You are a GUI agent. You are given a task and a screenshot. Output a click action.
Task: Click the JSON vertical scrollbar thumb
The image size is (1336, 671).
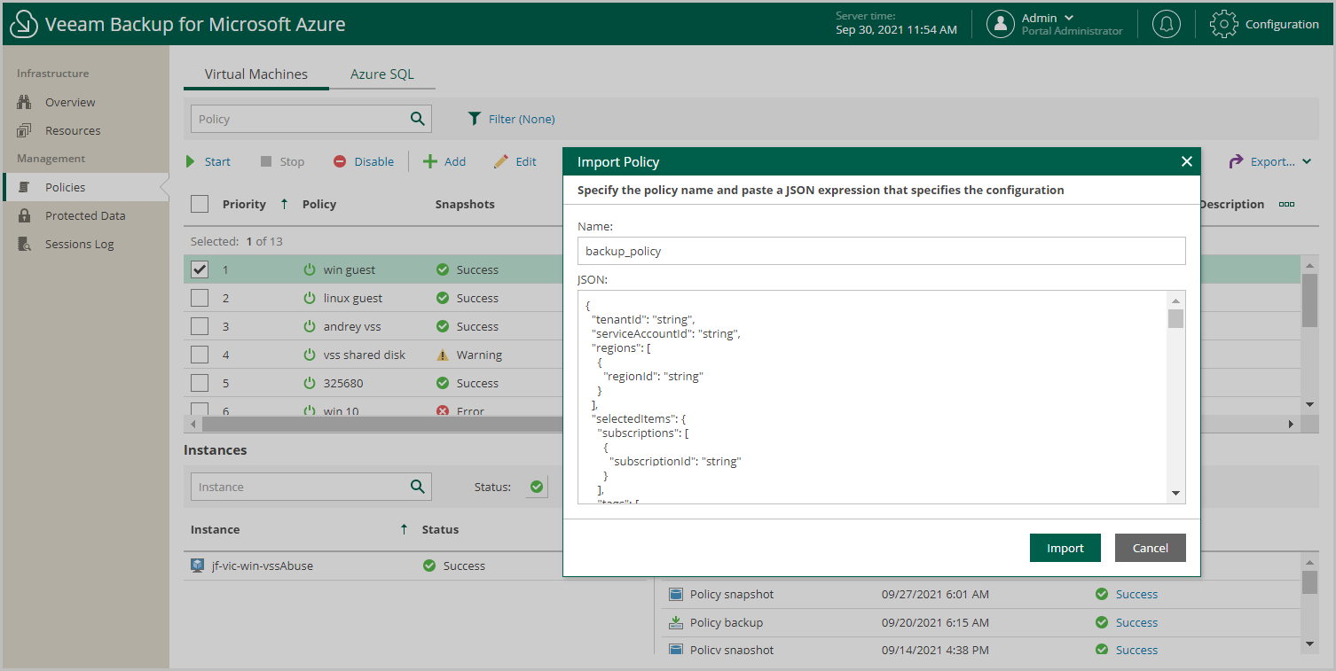click(x=1175, y=319)
